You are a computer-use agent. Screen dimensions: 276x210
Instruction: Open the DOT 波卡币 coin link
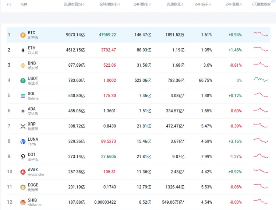[33, 157]
